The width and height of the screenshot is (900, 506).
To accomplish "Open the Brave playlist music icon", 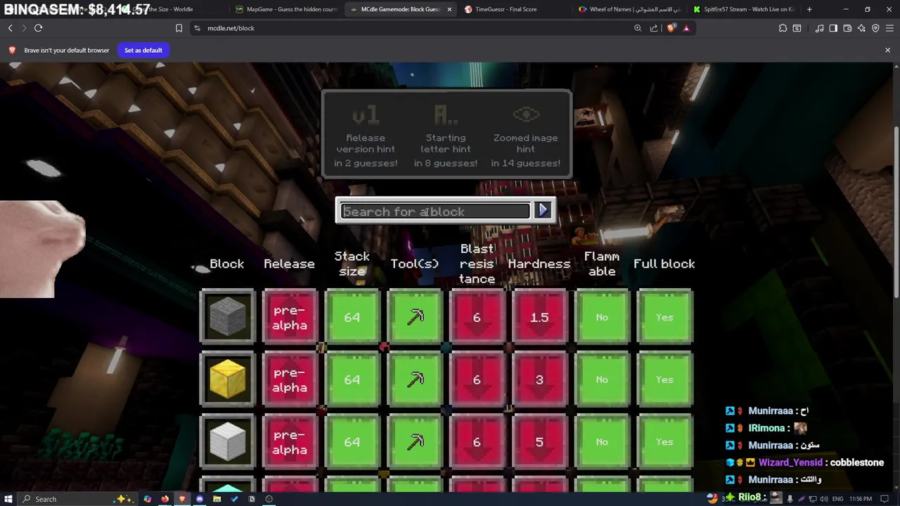I will click(x=819, y=28).
